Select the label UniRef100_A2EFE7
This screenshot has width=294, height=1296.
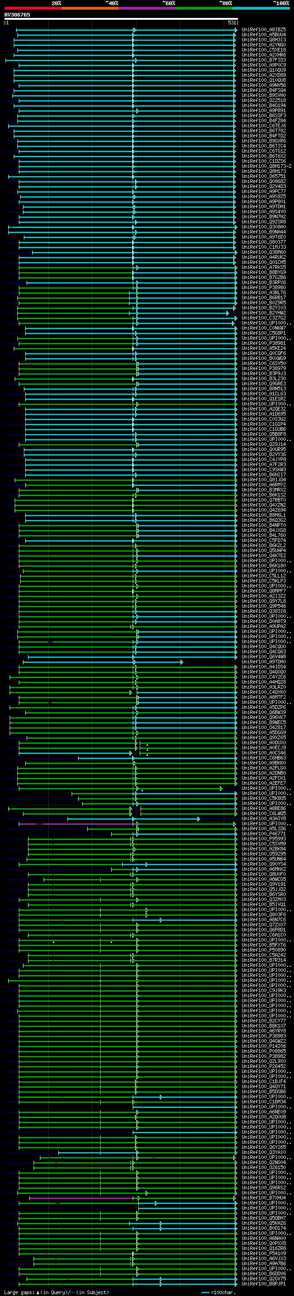click(264, 783)
